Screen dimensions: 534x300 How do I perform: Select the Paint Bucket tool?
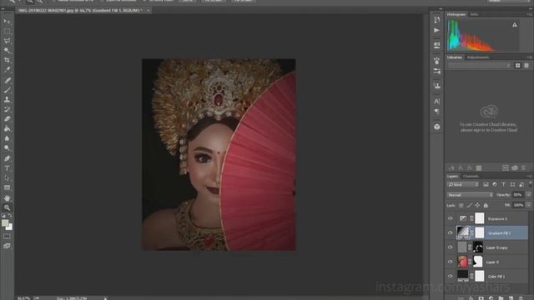7,128
